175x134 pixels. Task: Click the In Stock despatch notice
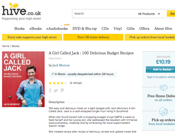[83, 74]
